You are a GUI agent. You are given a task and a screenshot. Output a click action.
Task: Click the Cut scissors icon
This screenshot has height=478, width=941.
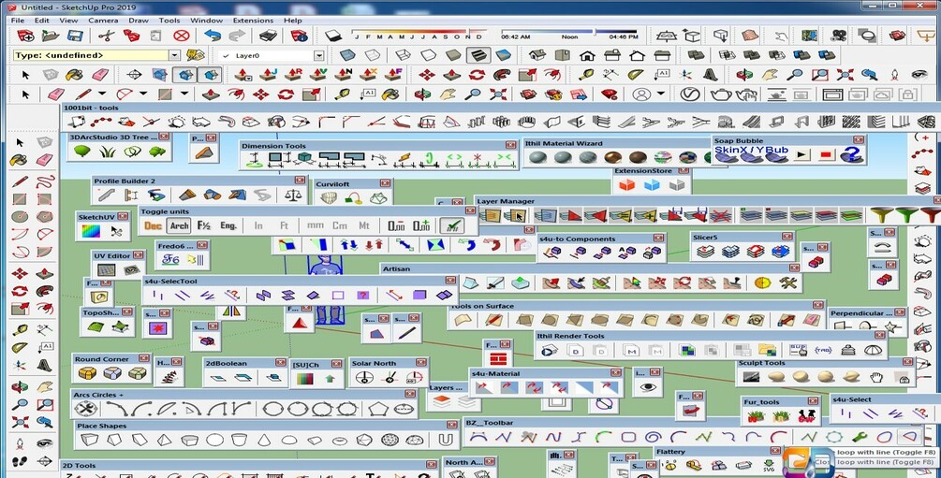[106, 36]
